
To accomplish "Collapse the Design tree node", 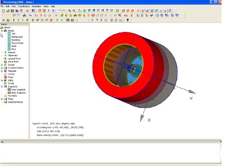I will point(2,31).
